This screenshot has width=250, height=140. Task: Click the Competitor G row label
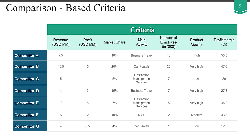[x=30, y=126]
